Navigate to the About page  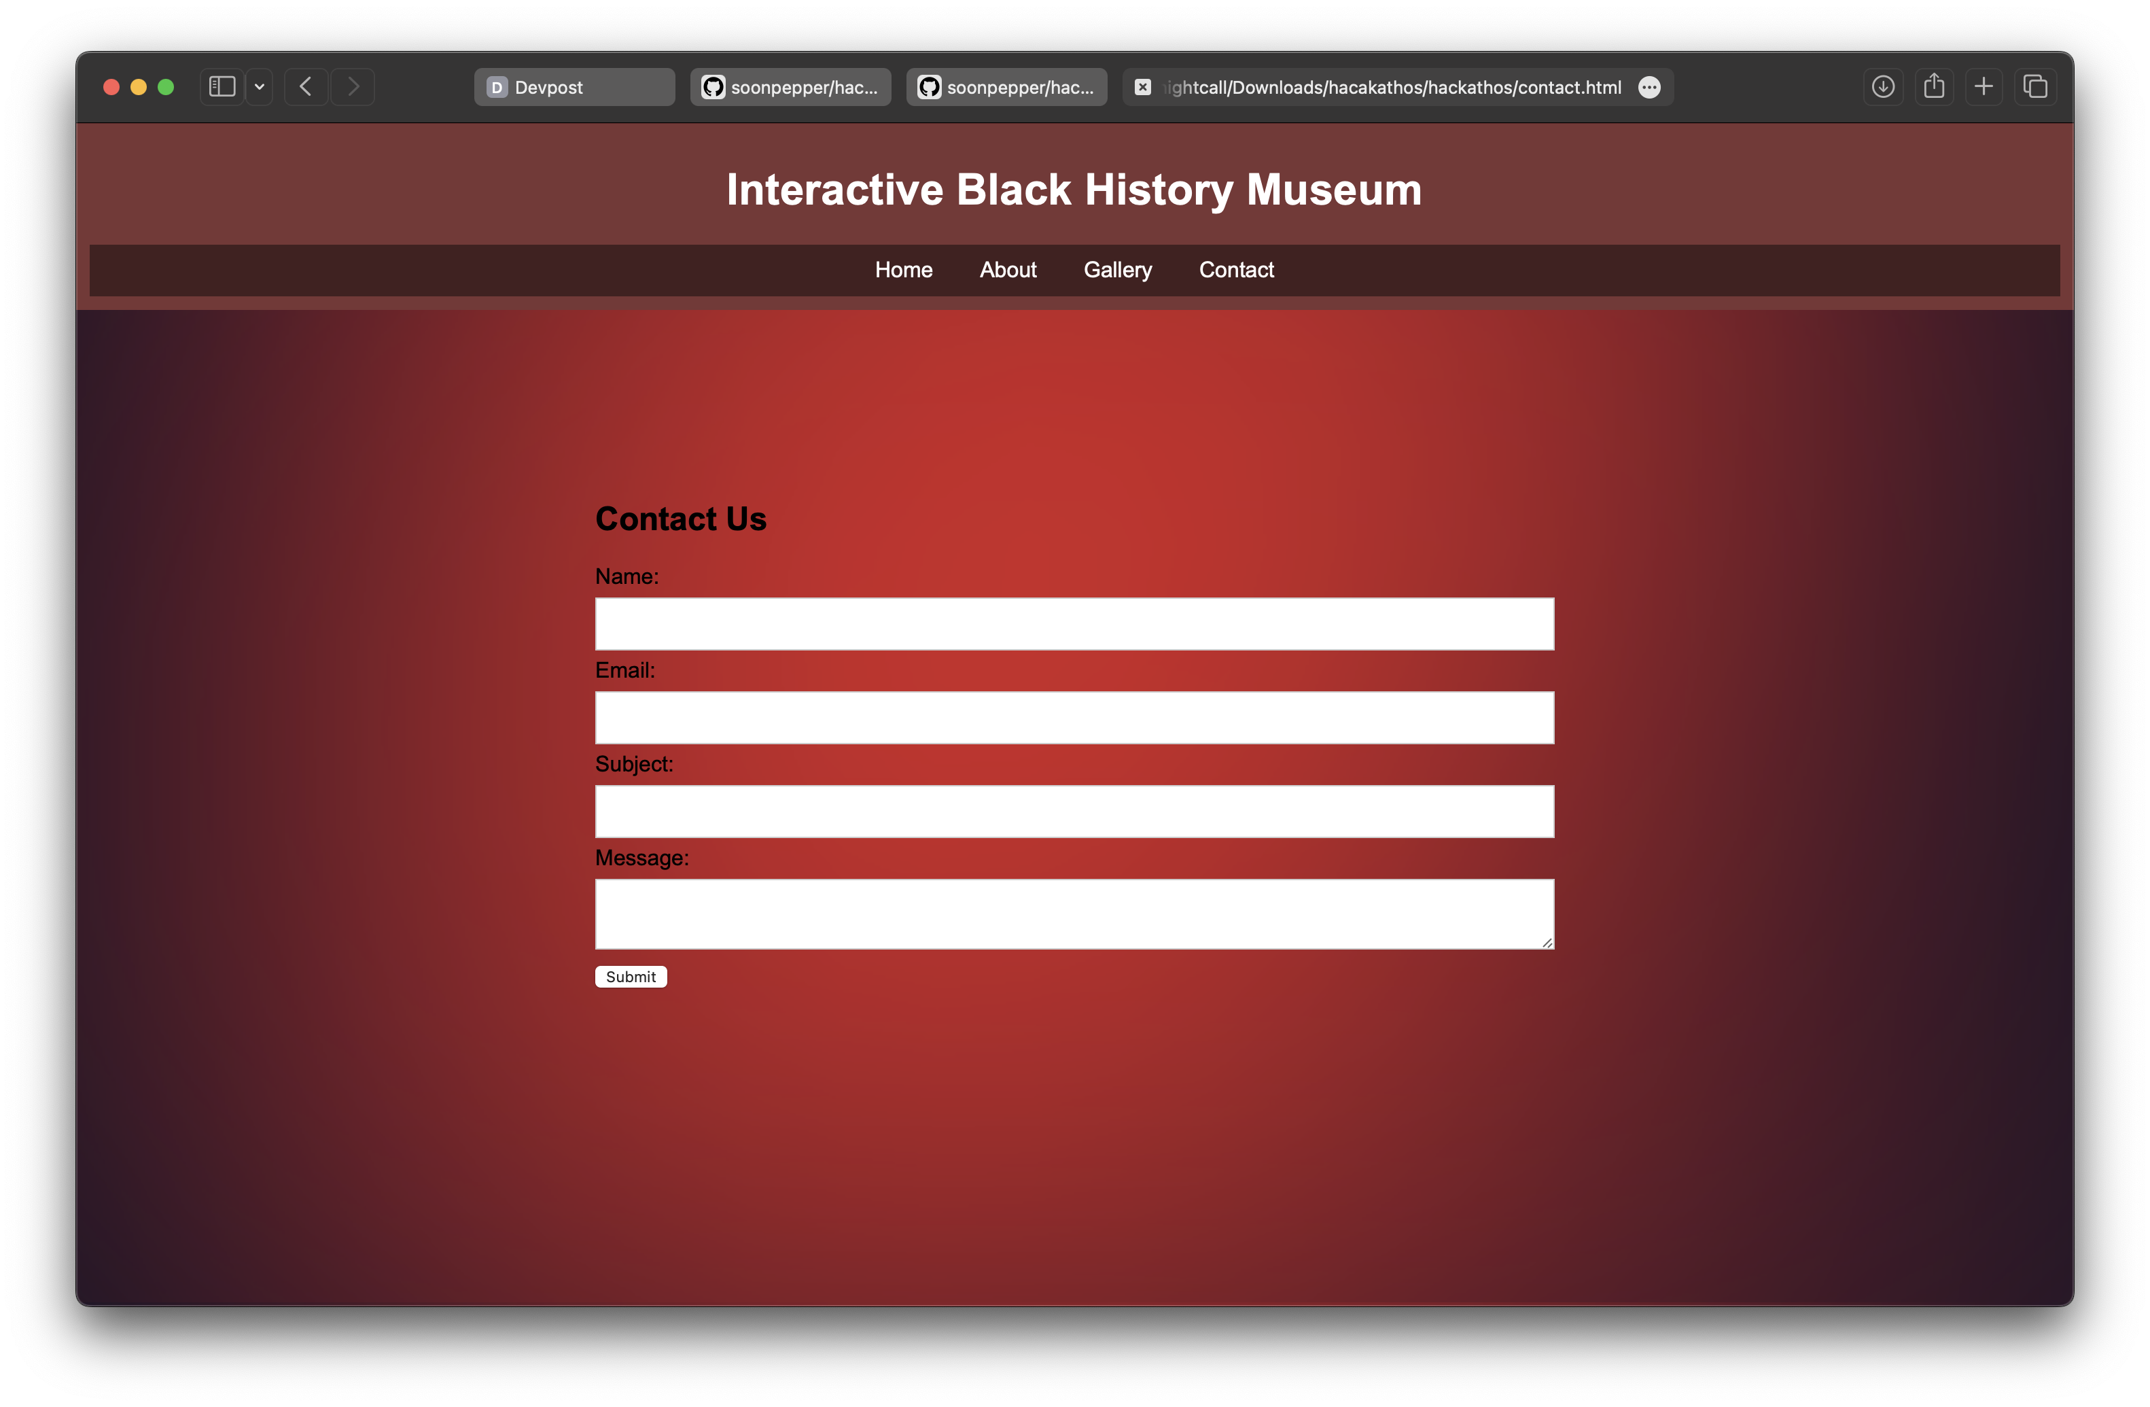click(1007, 269)
